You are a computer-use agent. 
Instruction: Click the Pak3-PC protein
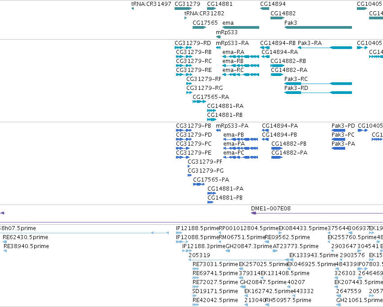click(x=338, y=139)
